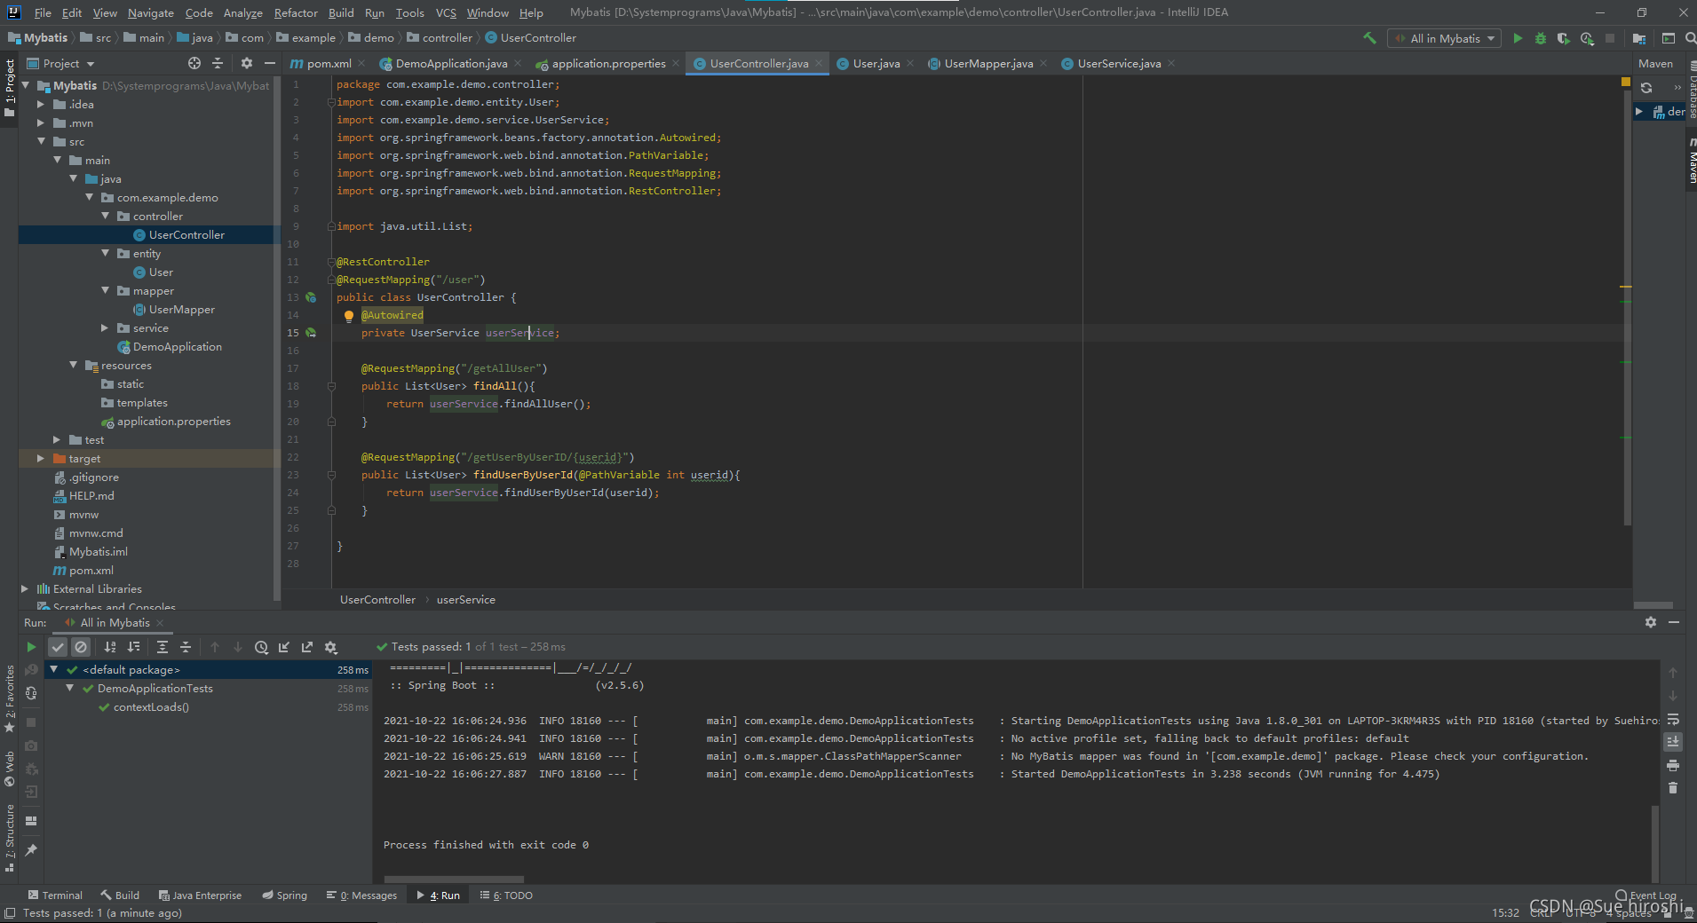
Task: Locate current file via Project crosshair icon
Action: pos(194,63)
